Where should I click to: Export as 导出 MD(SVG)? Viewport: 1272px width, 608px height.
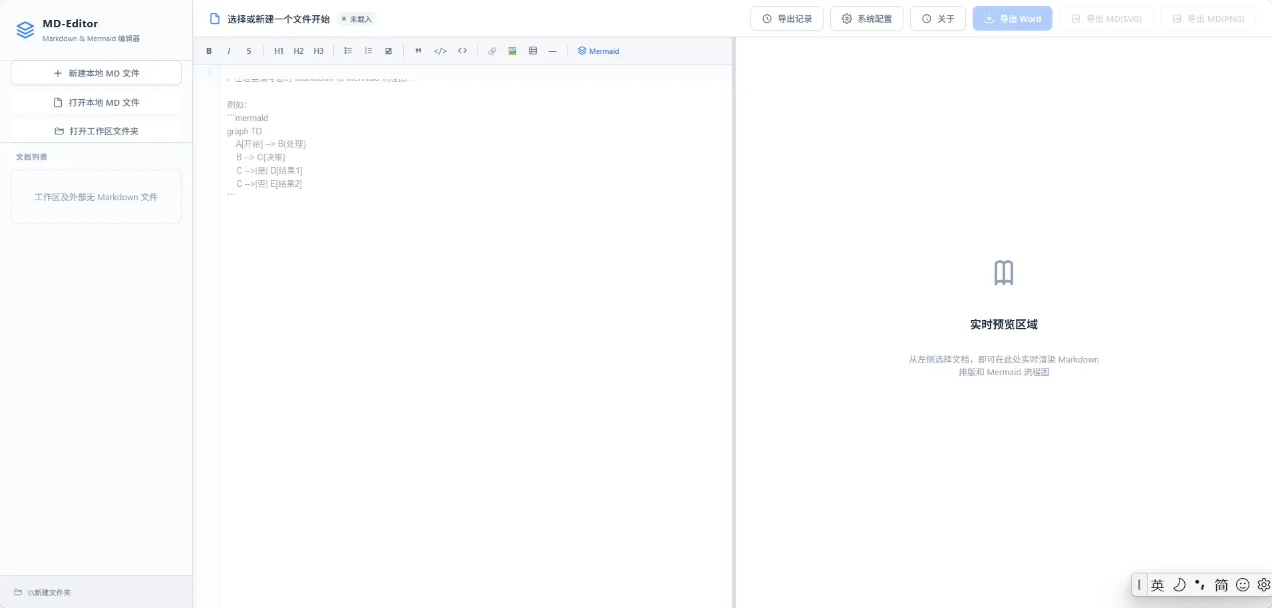pos(1106,19)
